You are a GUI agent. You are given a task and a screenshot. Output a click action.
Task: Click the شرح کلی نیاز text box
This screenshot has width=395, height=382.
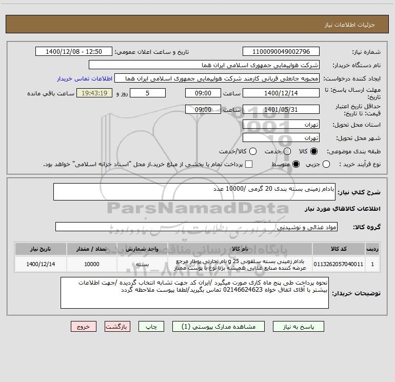194,192
